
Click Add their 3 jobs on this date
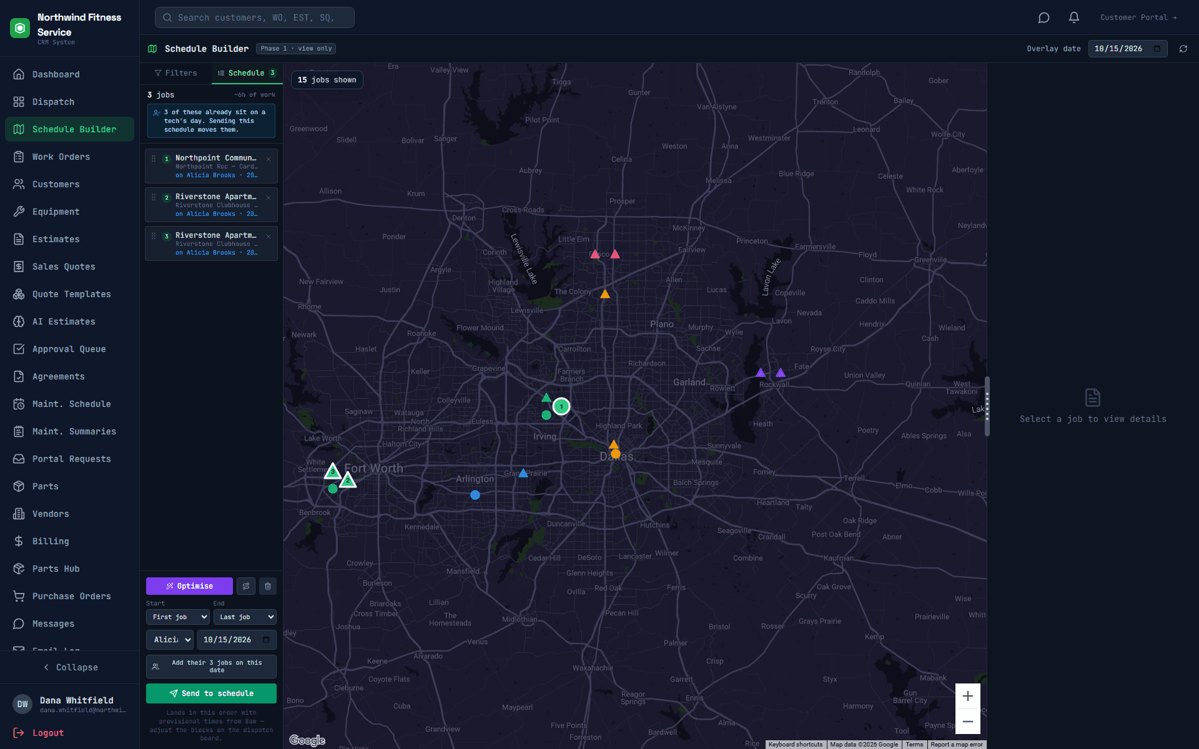[211, 667]
